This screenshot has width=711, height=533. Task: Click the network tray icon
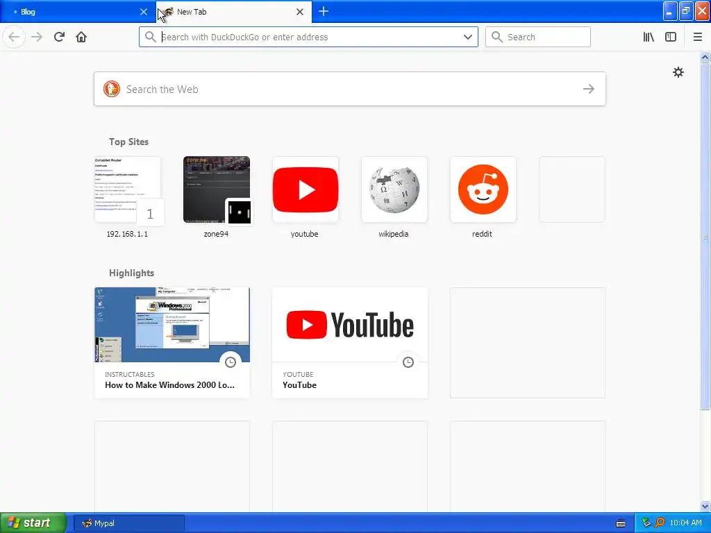646,523
